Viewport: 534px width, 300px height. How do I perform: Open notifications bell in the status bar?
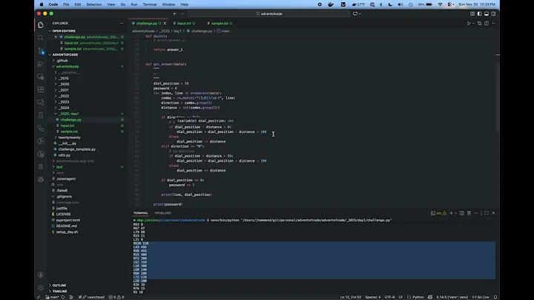coord(495,297)
